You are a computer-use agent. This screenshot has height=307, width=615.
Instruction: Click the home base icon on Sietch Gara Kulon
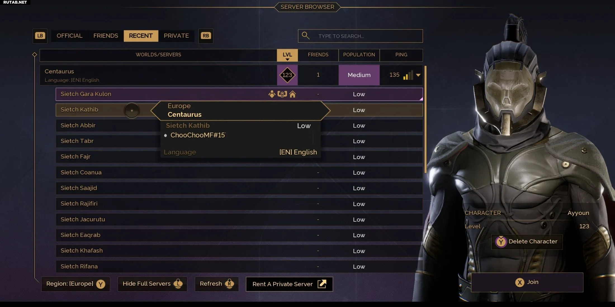pyautogui.click(x=292, y=94)
